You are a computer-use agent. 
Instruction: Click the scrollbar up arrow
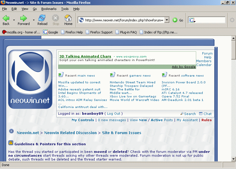pyautogui.click(x=233, y=38)
